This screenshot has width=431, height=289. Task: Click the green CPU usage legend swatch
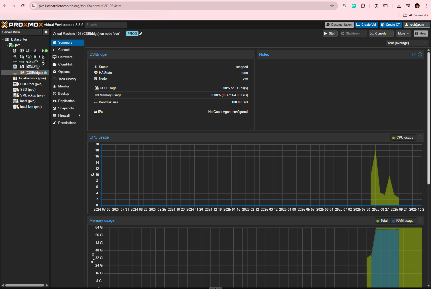point(393,137)
